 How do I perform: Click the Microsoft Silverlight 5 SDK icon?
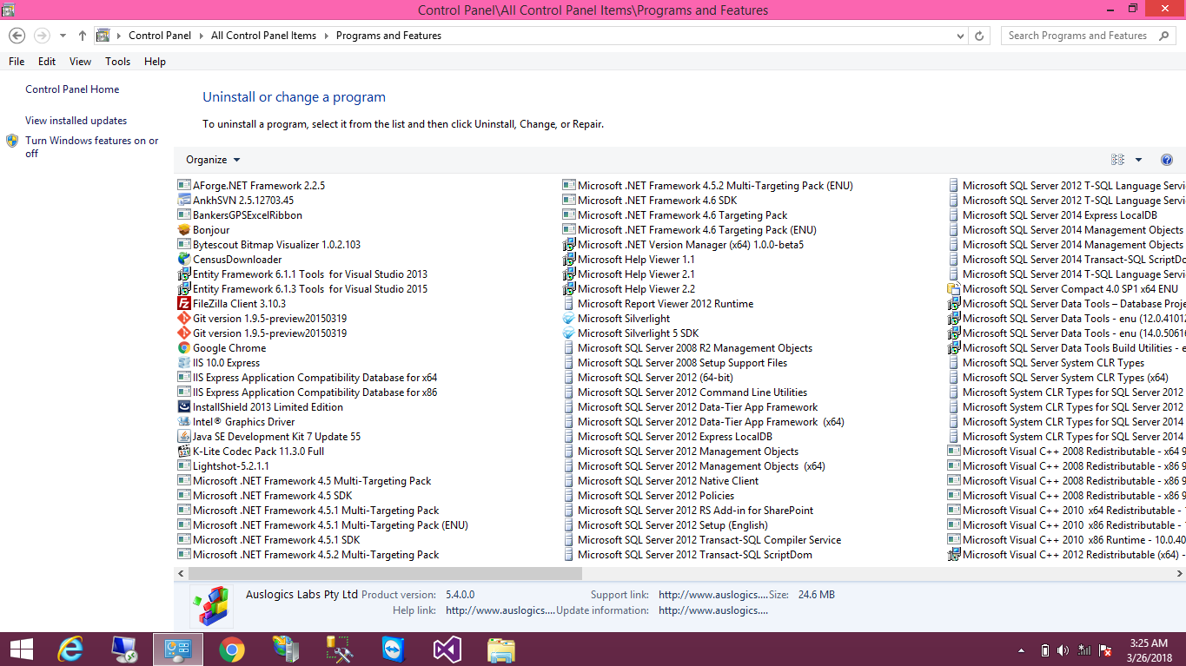coord(569,333)
